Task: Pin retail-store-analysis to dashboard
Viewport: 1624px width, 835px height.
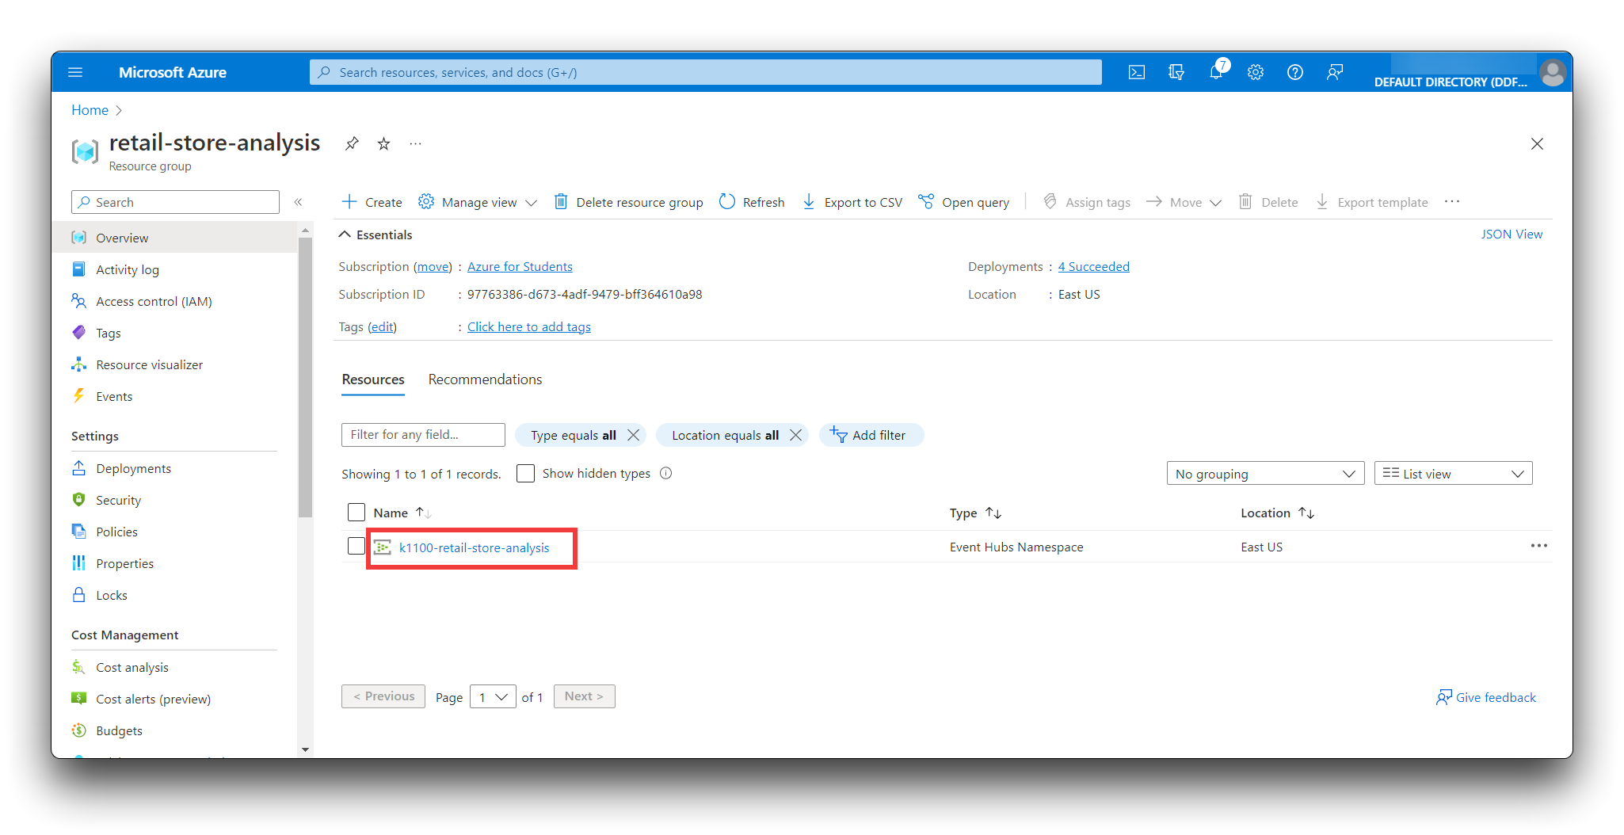Action: tap(352, 143)
